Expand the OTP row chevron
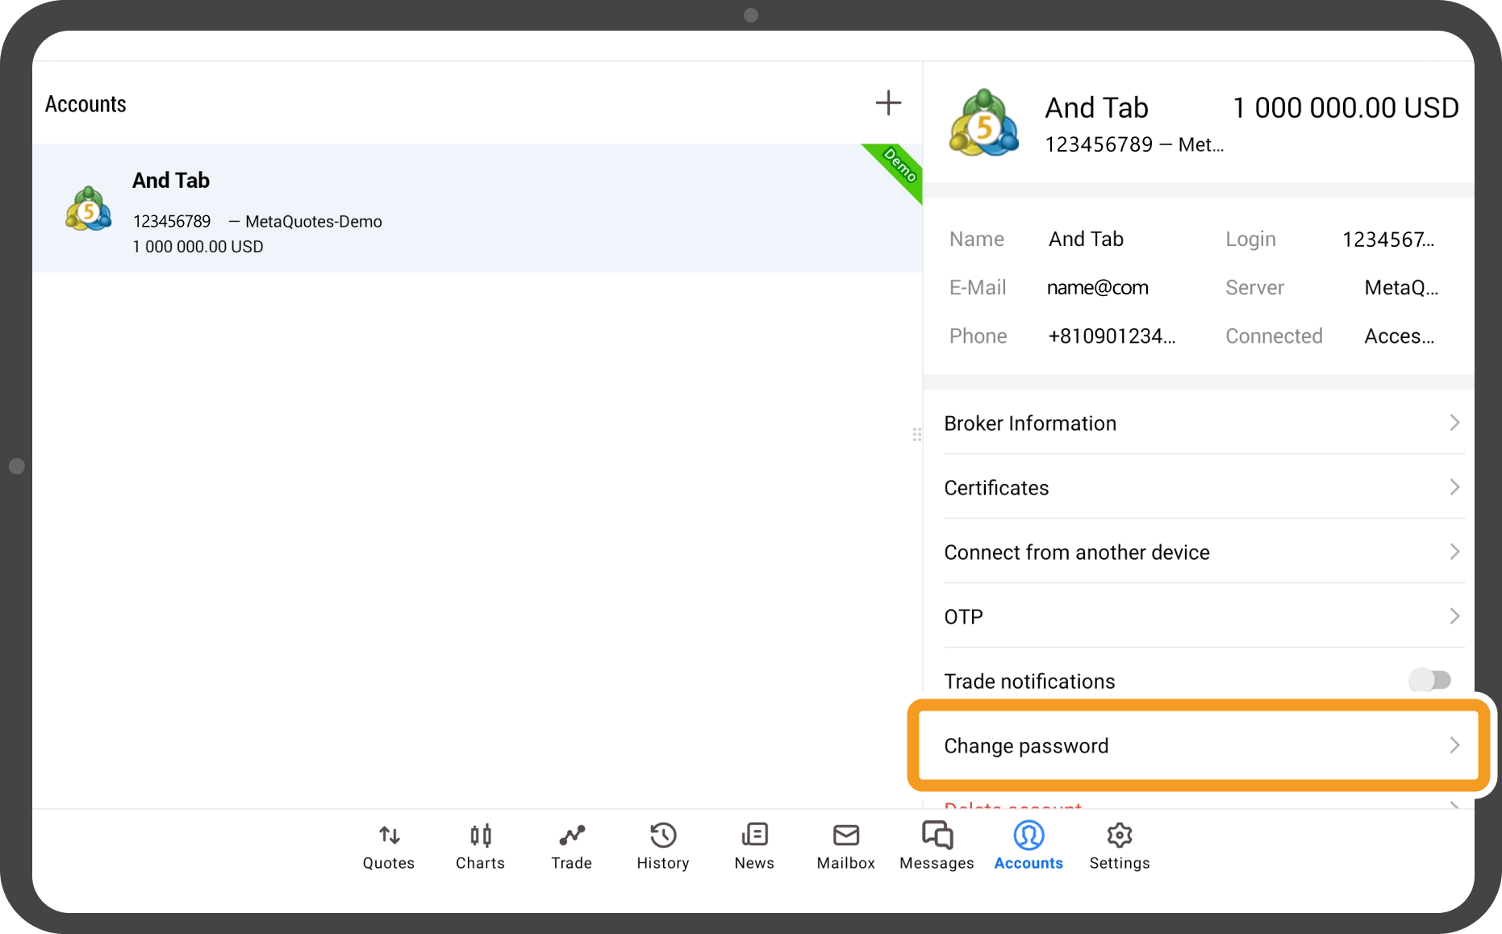 coord(1454,616)
